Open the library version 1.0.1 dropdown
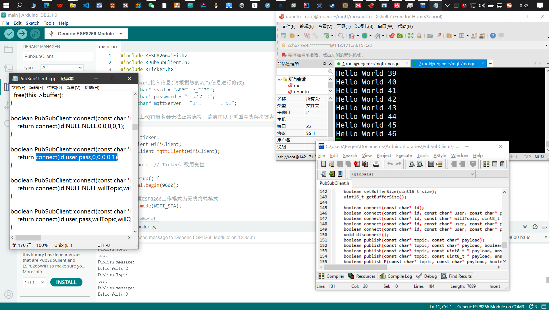 tap(34, 282)
